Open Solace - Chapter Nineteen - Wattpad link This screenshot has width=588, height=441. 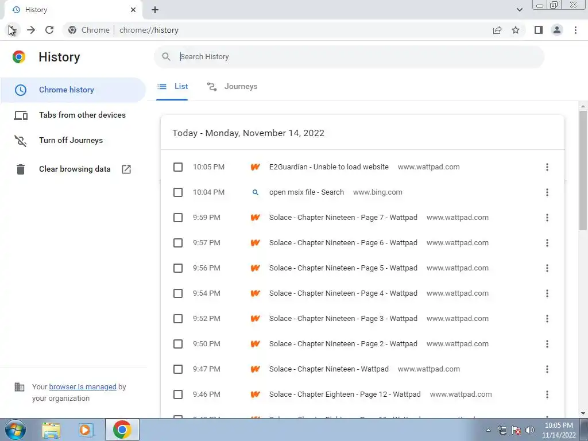pyautogui.click(x=329, y=369)
